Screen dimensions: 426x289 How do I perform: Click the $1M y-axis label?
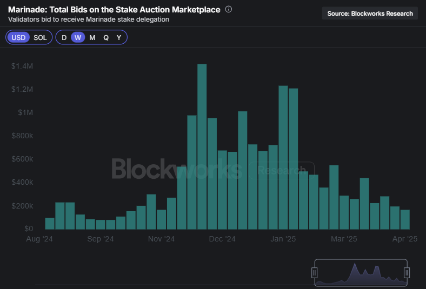point(25,113)
